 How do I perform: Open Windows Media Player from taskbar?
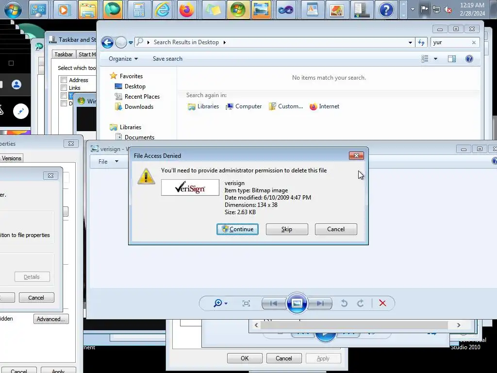coord(64,10)
